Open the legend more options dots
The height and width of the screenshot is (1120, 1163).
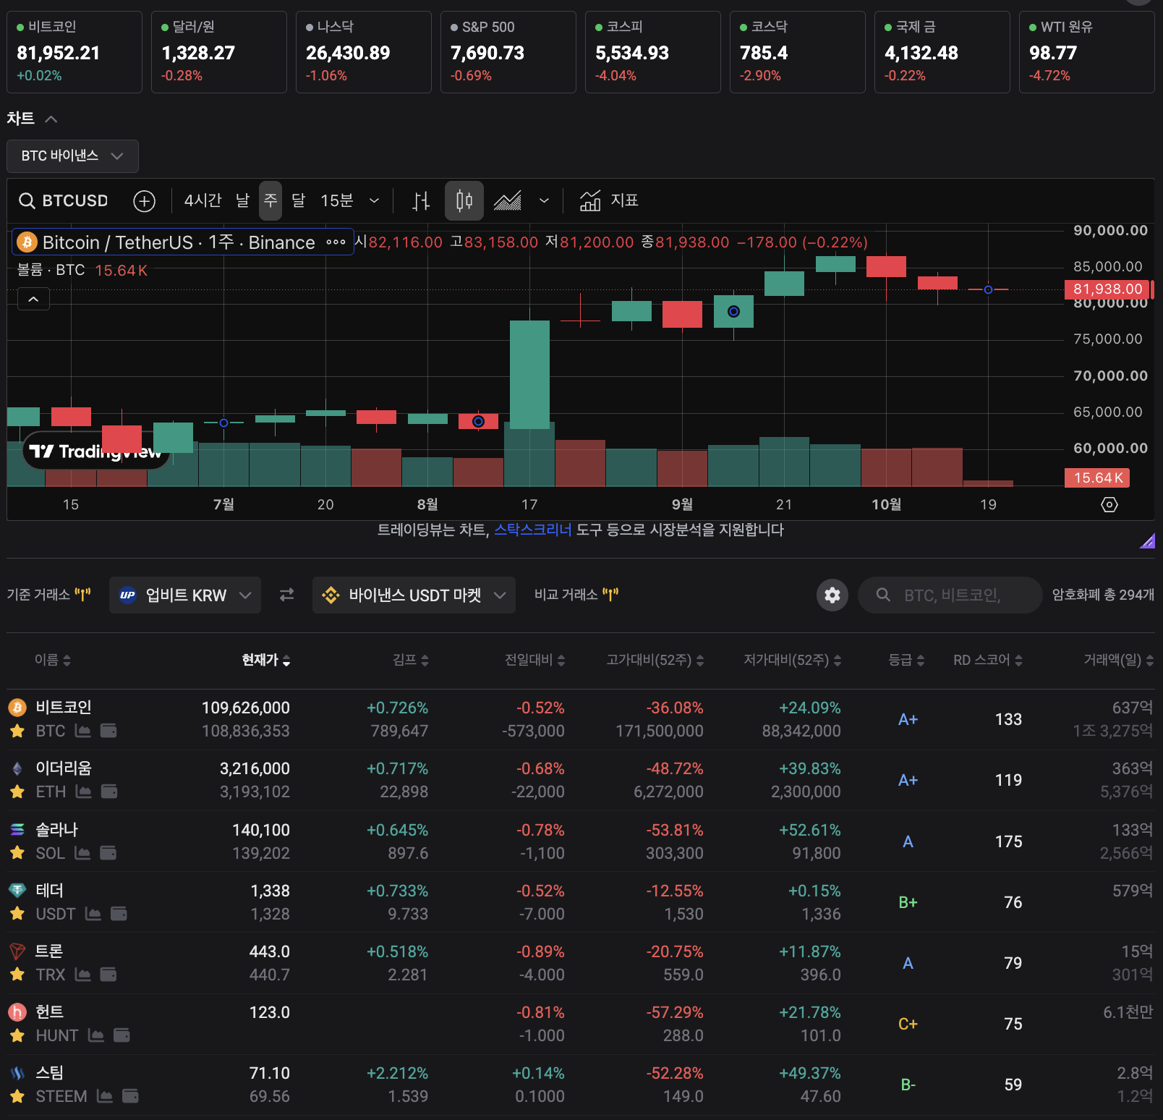[x=336, y=242]
